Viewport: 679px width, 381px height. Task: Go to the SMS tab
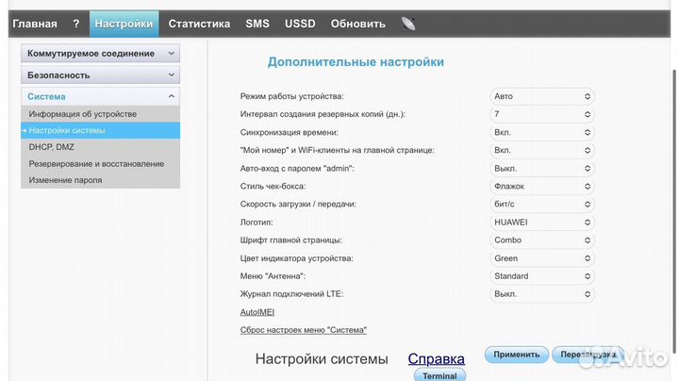coord(257,24)
